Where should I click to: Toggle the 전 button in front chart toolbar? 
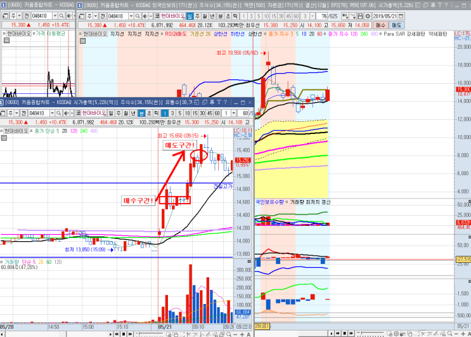tap(24, 113)
